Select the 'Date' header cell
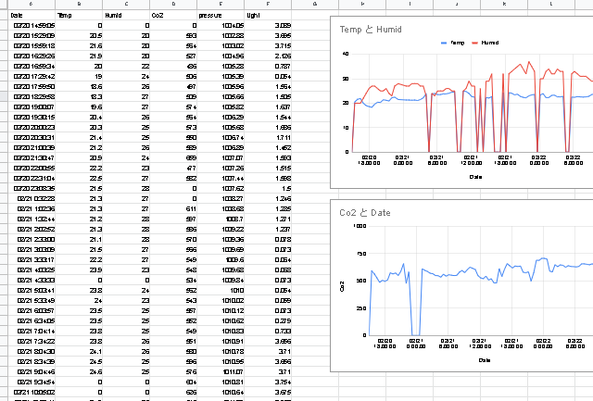Image resolution: width=593 pixels, height=401 pixels. click(x=18, y=16)
